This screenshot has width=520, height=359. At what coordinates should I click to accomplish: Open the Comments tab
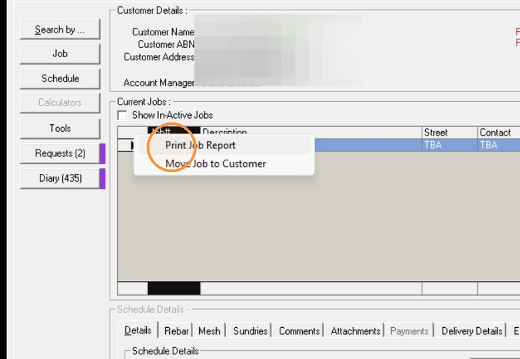(299, 331)
